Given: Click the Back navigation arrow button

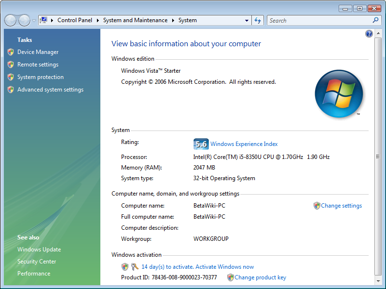Looking at the screenshot, I should point(10,20).
